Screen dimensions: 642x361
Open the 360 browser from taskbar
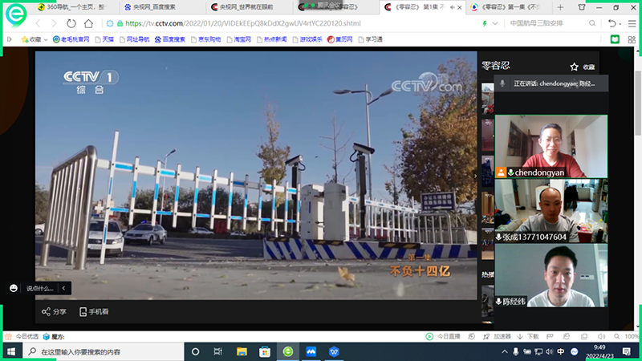coord(288,351)
